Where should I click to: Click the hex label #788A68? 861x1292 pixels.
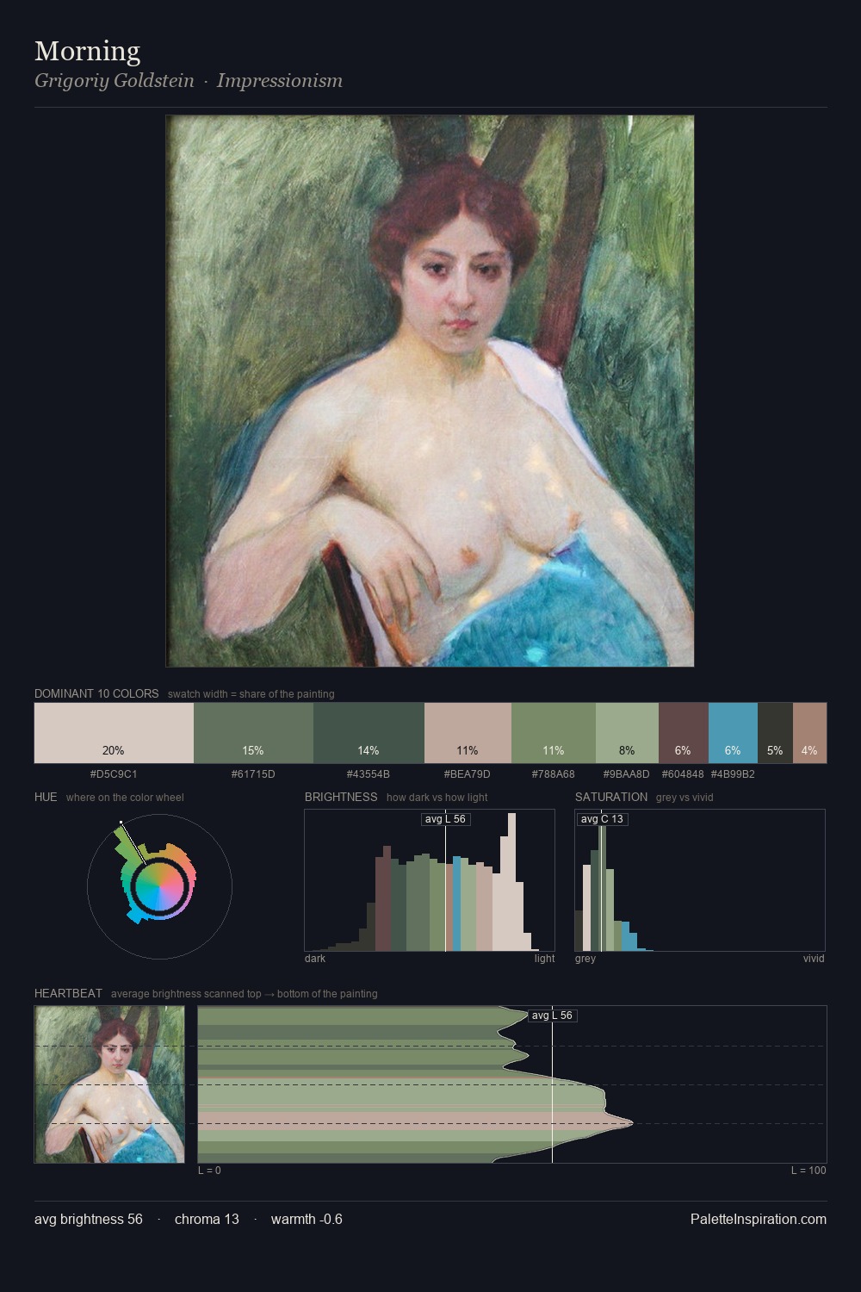point(554,774)
